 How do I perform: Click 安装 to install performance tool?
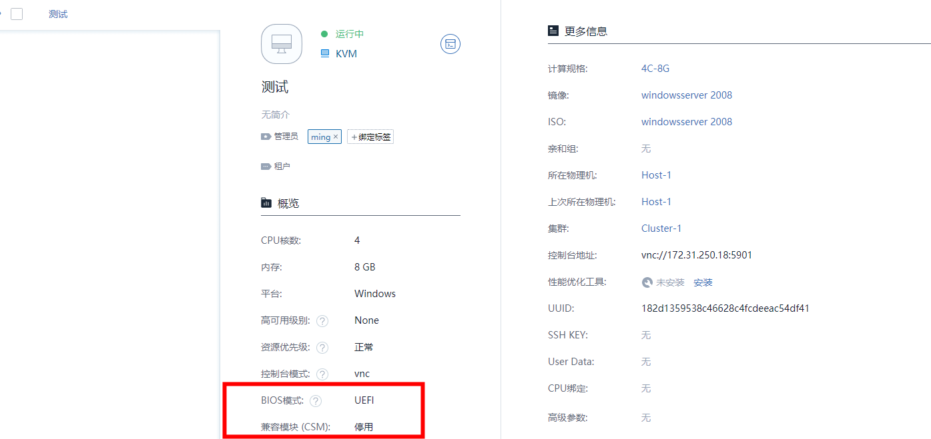pyautogui.click(x=703, y=282)
